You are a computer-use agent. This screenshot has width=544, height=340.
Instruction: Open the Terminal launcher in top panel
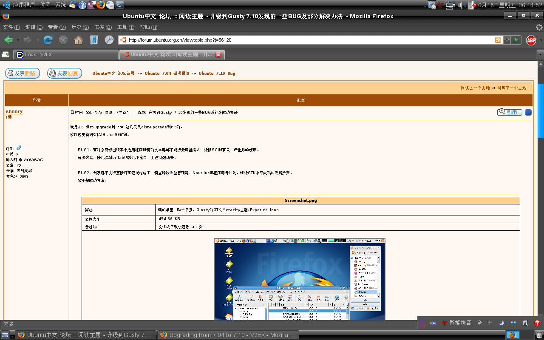[120, 5]
